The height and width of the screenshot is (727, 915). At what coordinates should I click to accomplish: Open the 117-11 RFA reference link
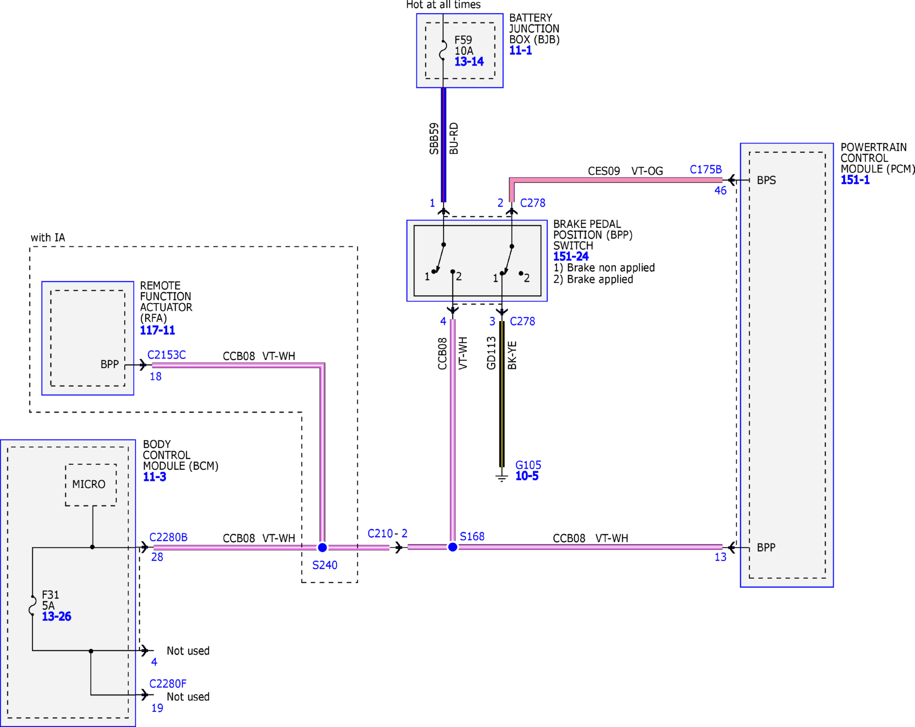point(158,330)
